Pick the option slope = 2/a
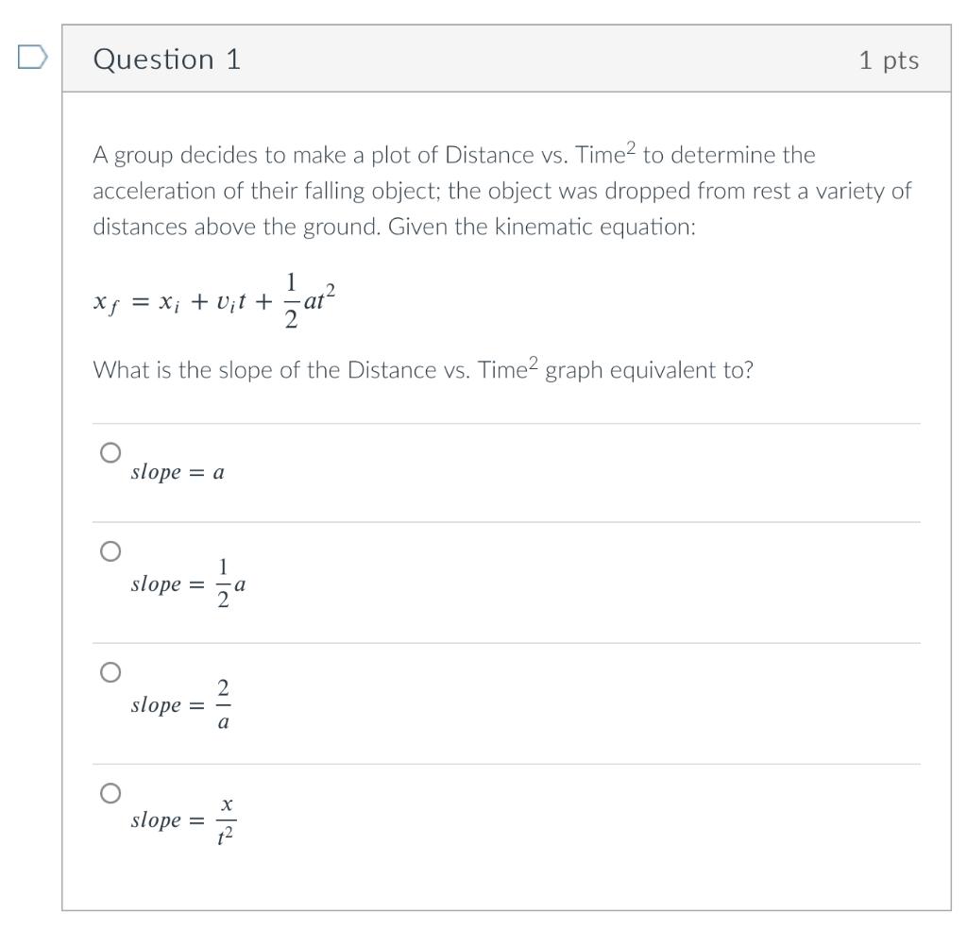 110,671
